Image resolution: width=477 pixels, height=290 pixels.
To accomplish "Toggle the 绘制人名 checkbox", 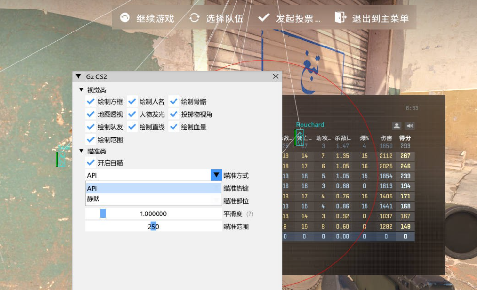I will pyautogui.click(x=132, y=101).
